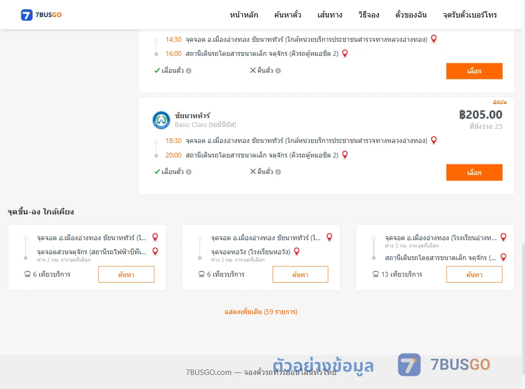This screenshot has height=389, width=525.
Task: Open the จุดรับตั๋วเบอร์โทร menu item
Action: coord(470,15)
